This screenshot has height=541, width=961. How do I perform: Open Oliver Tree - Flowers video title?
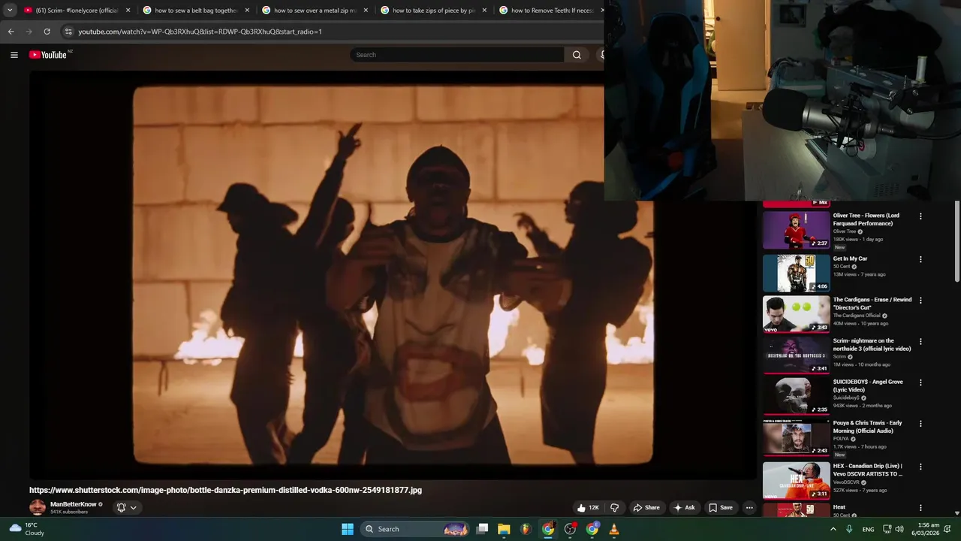(866, 219)
